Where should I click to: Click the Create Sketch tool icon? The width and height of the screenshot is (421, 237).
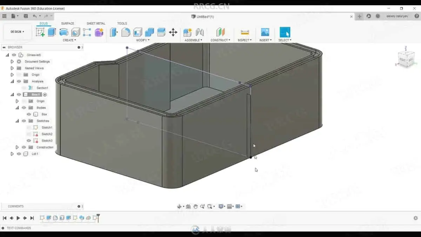(40, 32)
